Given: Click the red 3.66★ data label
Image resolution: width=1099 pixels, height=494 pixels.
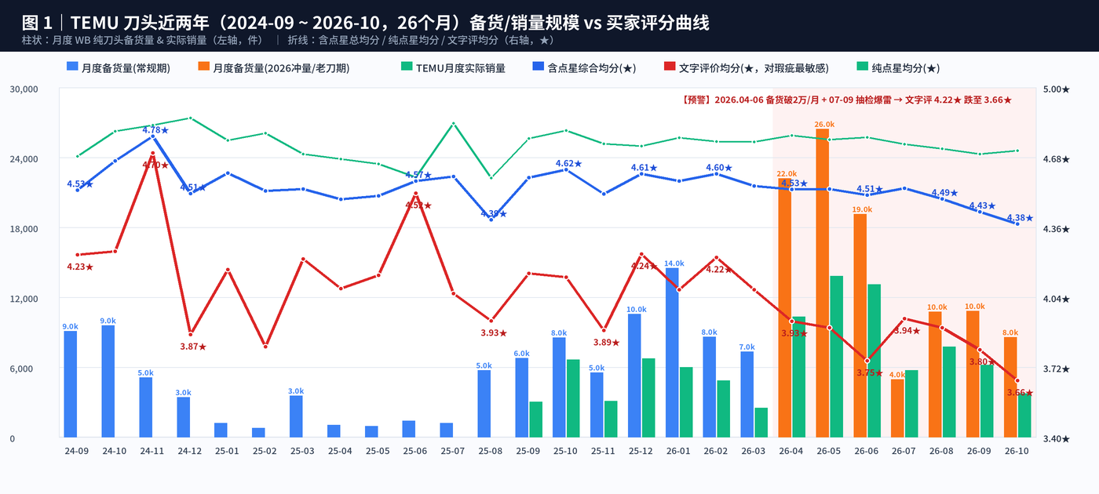Looking at the screenshot, I should pyautogui.click(x=1020, y=393).
